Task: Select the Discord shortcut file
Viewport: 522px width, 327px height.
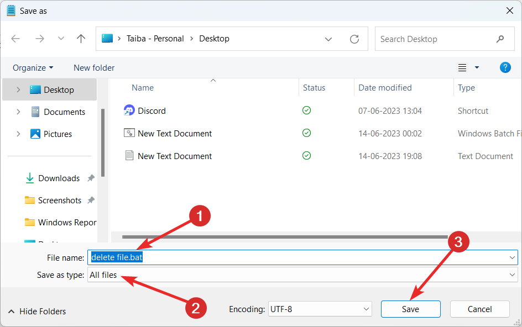Action: point(152,111)
